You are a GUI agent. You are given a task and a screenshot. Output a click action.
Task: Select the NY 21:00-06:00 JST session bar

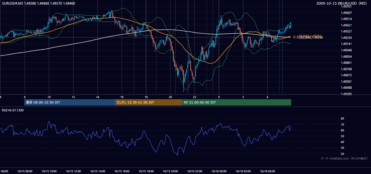[237, 102]
